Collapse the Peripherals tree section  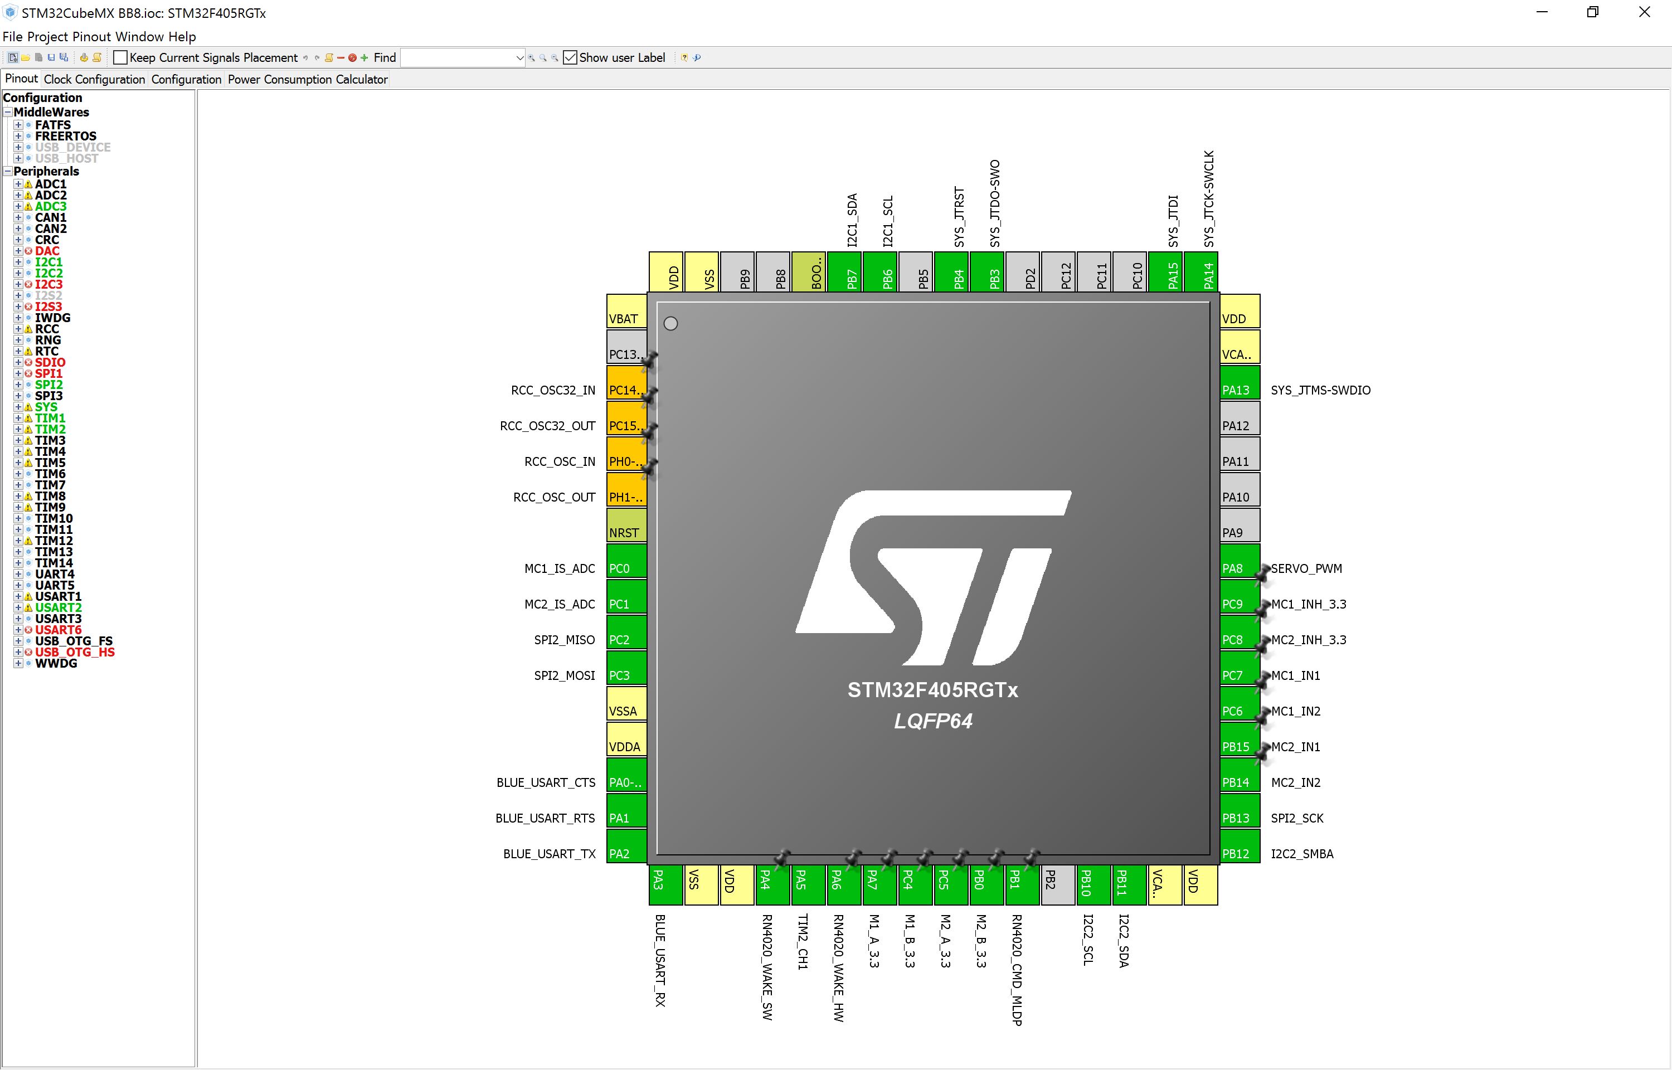click(8, 171)
